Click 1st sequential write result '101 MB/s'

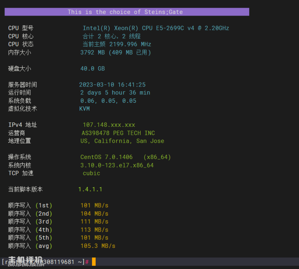[94, 206]
